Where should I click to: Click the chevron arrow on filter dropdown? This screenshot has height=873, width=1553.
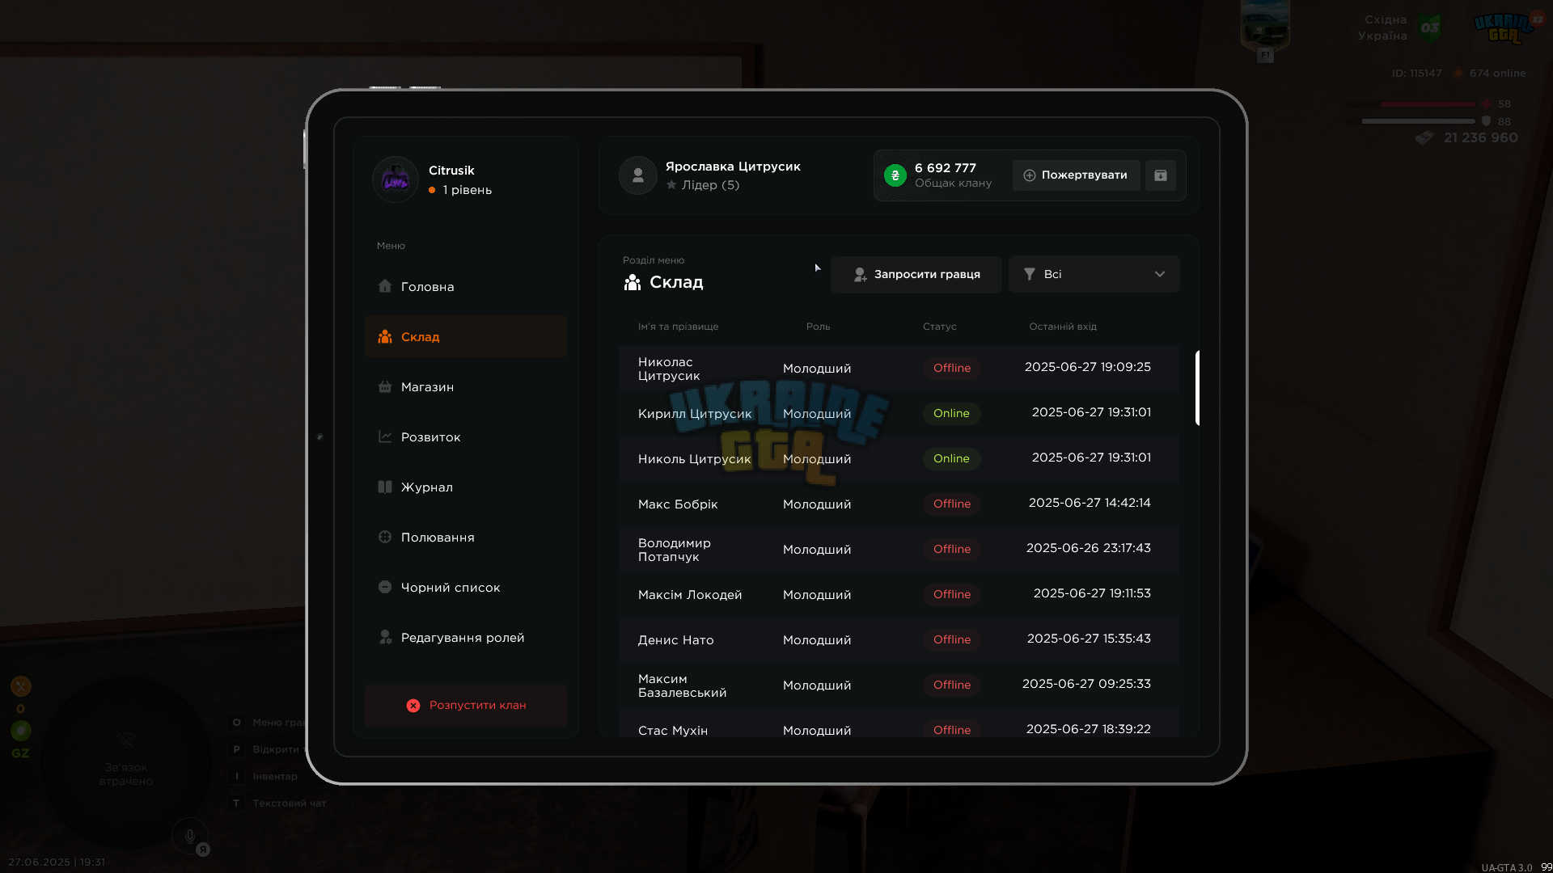(1160, 275)
